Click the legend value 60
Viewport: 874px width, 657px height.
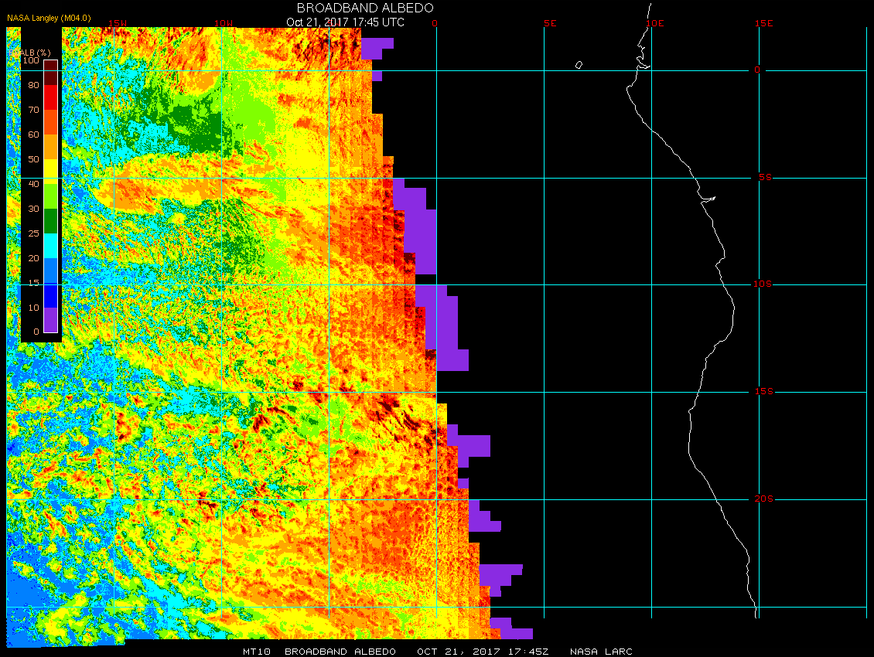coord(34,134)
